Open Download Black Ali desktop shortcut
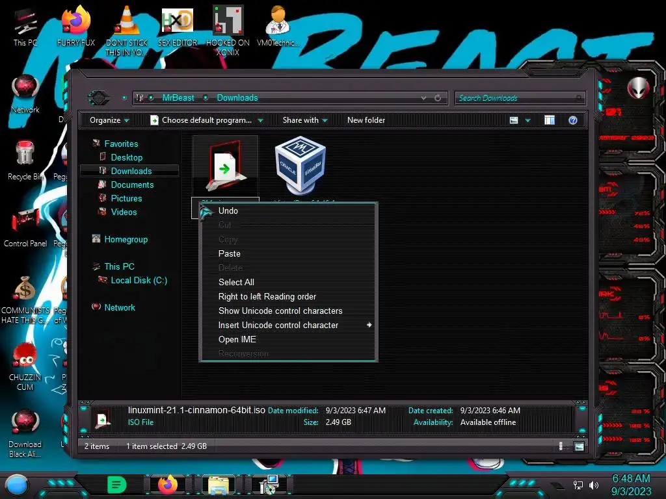Screen dimensions: 666x499 point(25,433)
